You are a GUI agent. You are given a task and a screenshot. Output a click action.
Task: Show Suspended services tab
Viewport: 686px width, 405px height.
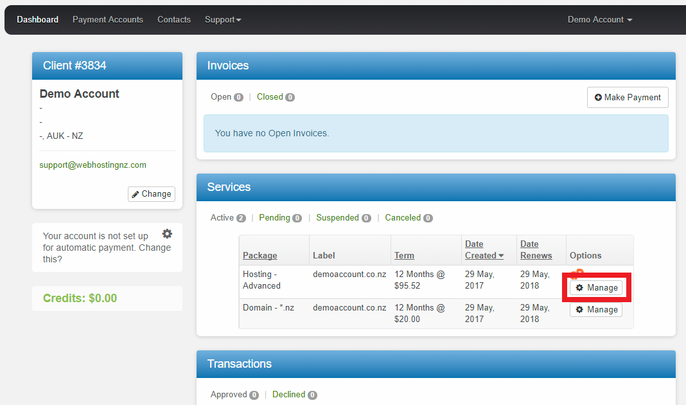(x=338, y=218)
